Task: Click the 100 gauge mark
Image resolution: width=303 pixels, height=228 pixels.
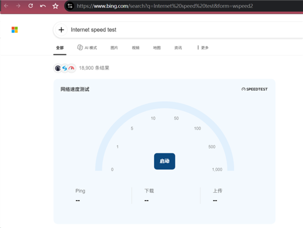Action: (198, 128)
